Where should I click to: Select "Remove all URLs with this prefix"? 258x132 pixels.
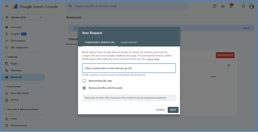84,88
